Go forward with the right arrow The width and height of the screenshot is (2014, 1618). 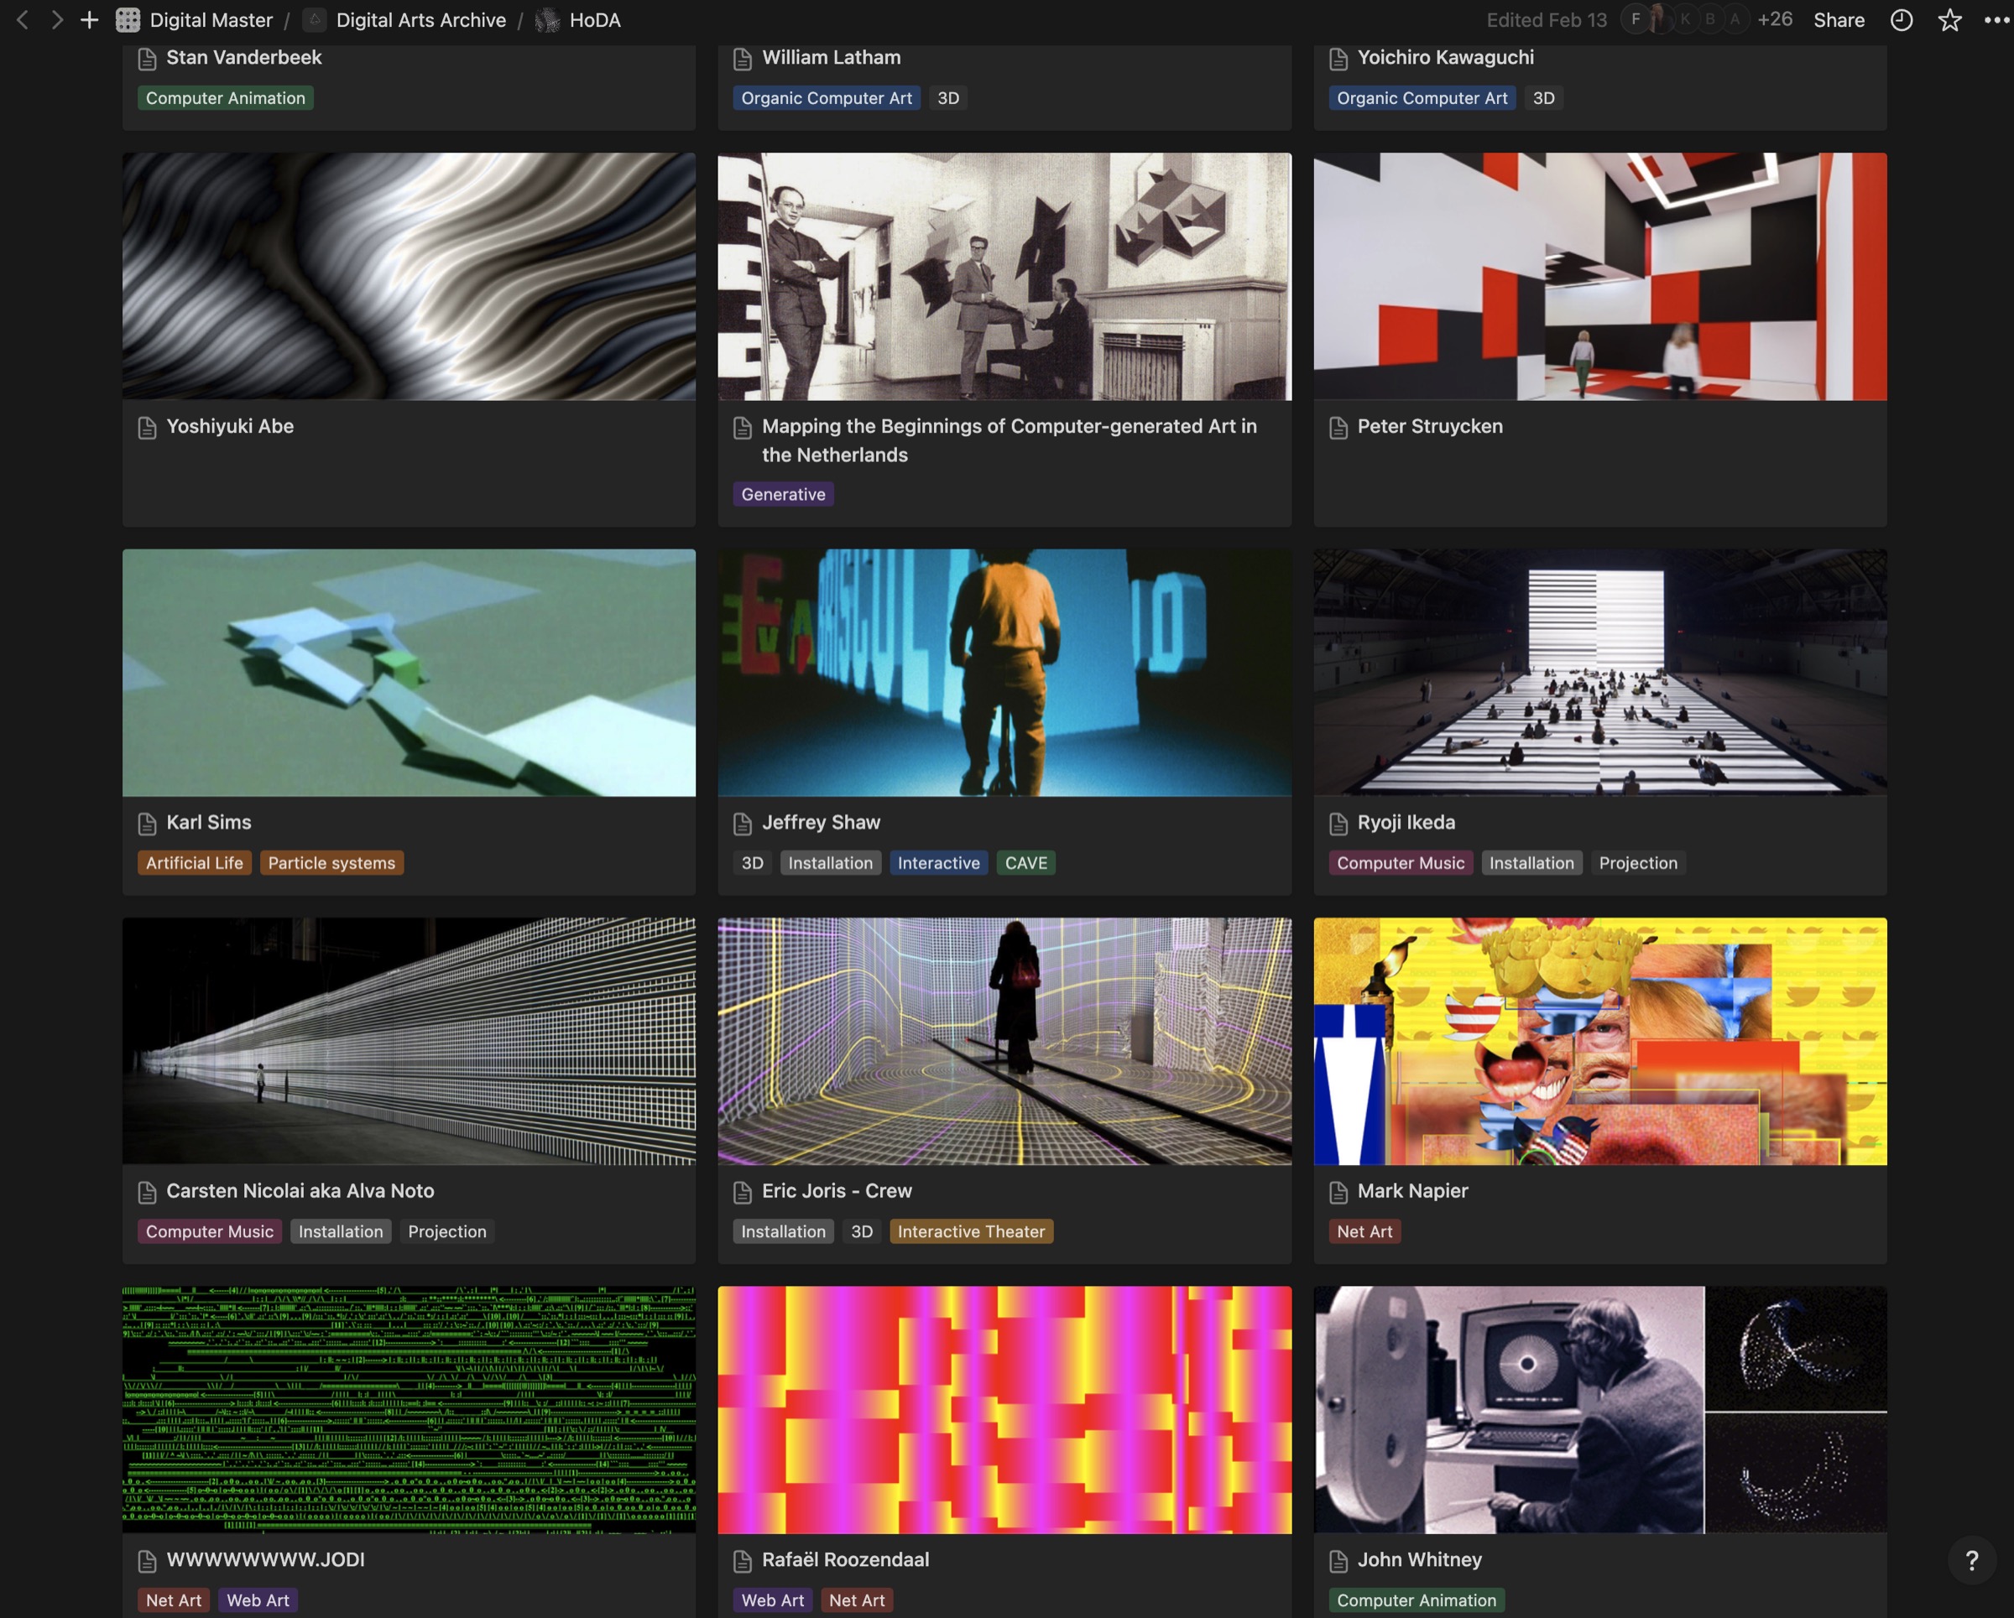pos(57,19)
